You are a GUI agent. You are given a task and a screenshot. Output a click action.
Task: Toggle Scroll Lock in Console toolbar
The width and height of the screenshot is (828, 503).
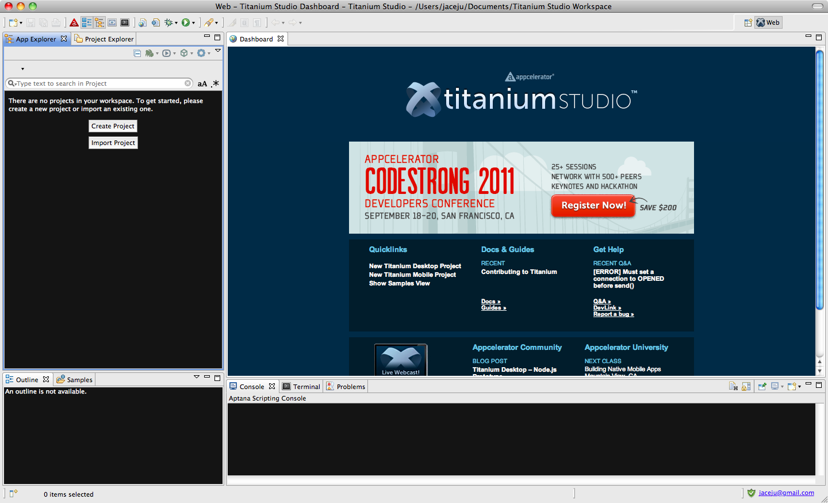coord(746,386)
